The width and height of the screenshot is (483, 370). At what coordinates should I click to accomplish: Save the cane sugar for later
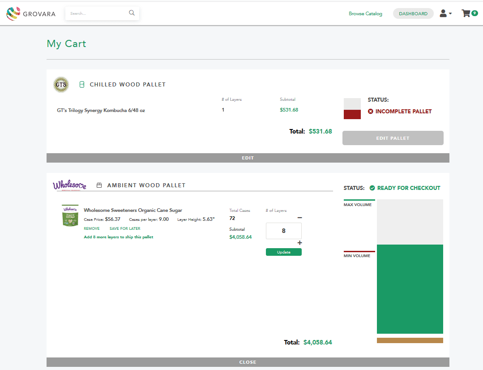tap(125, 228)
